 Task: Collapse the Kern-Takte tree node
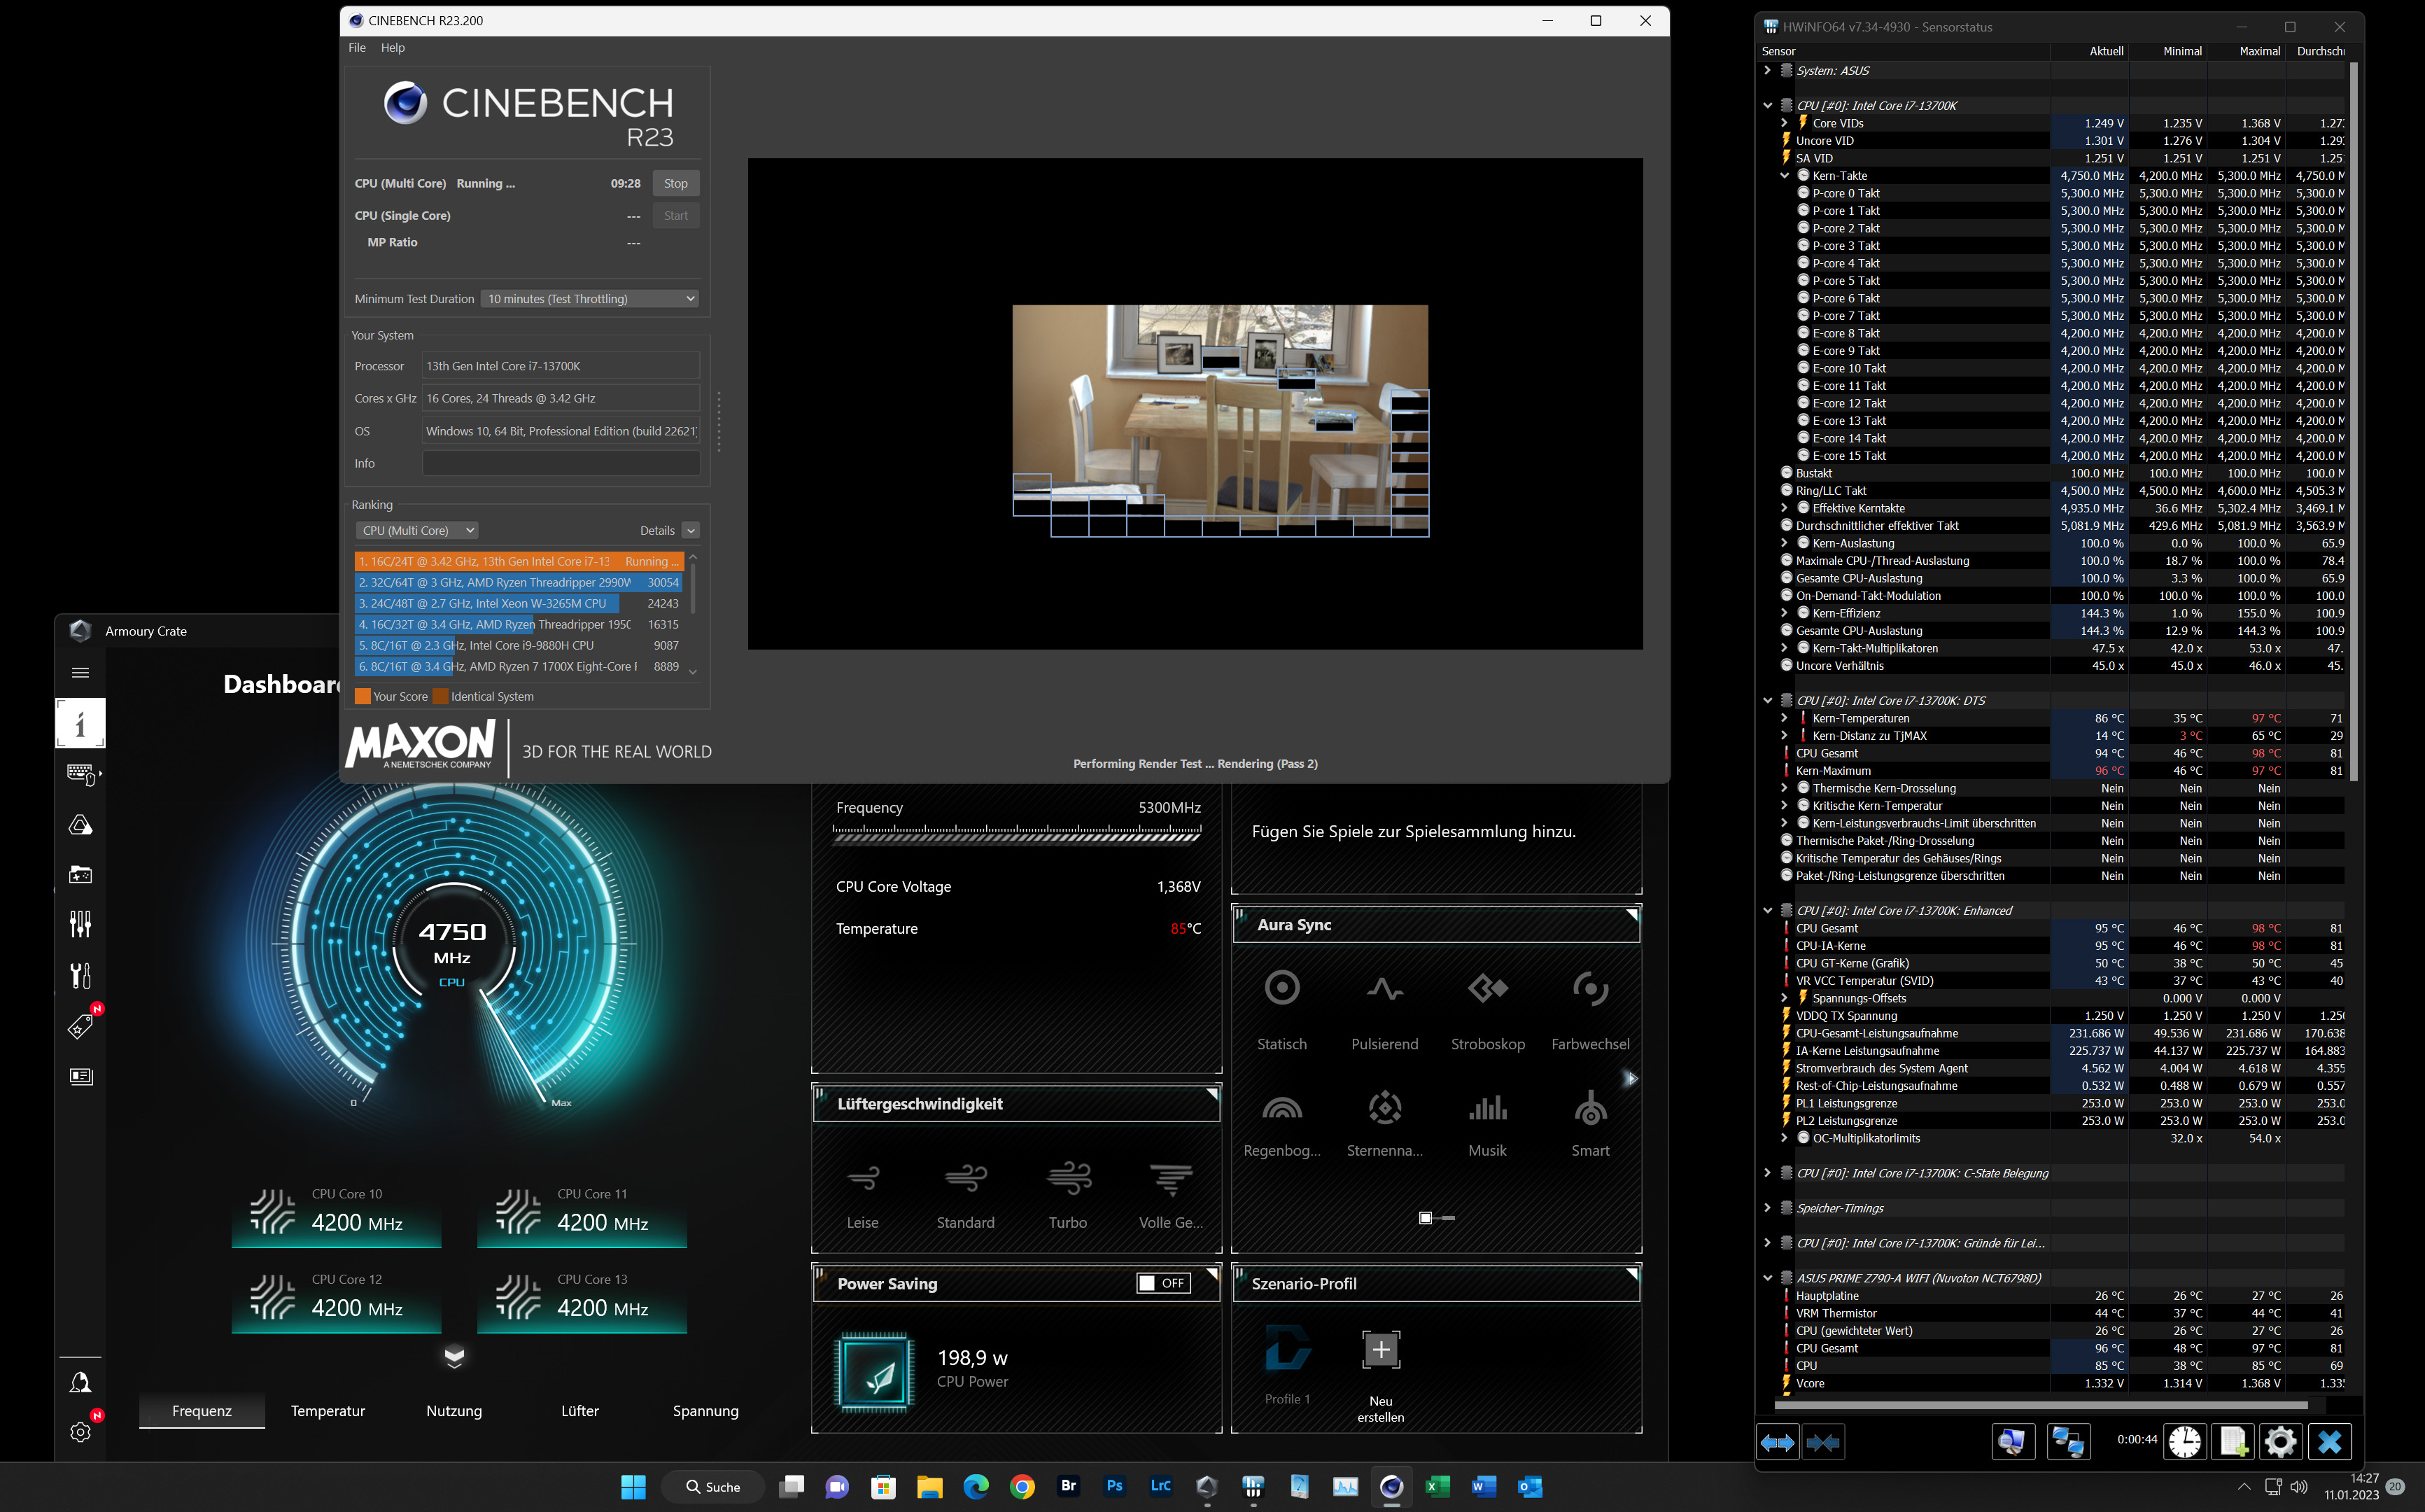1784,176
